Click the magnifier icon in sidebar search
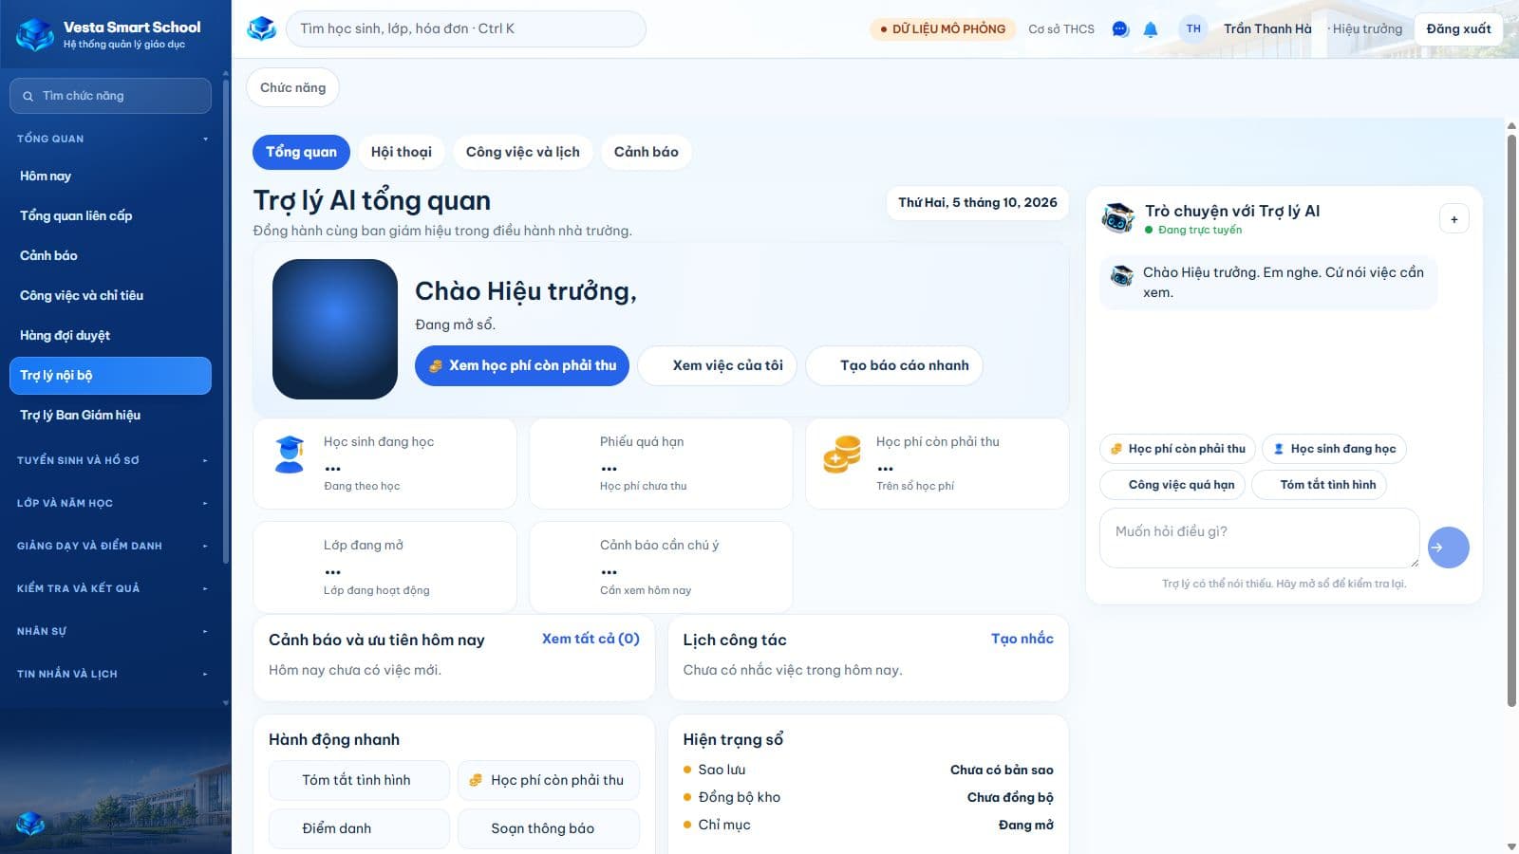The width and height of the screenshot is (1519, 854). pyautogui.click(x=28, y=96)
